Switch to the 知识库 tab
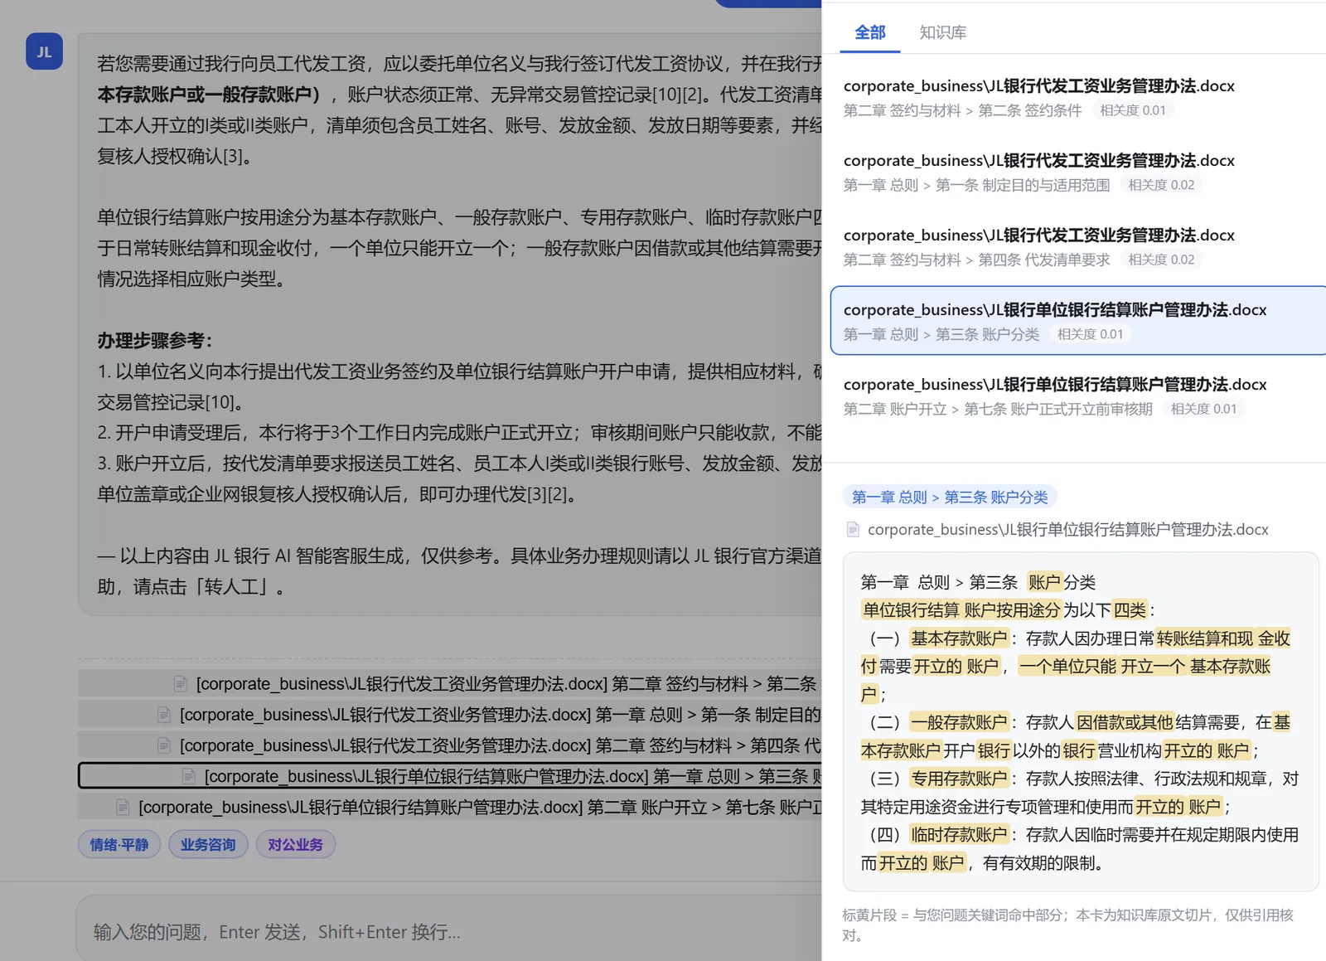Image resolution: width=1326 pixels, height=961 pixels. (x=943, y=32)
